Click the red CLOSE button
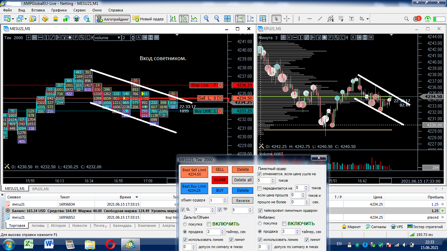Image resolution: width=447 pixels, height=251 pixels. pos(220,180)
